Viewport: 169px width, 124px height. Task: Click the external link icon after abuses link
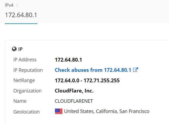136,70
